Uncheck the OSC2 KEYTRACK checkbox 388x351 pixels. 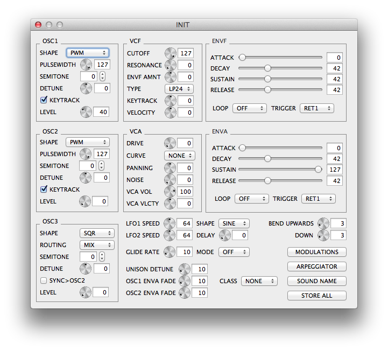tap(44, 189)
